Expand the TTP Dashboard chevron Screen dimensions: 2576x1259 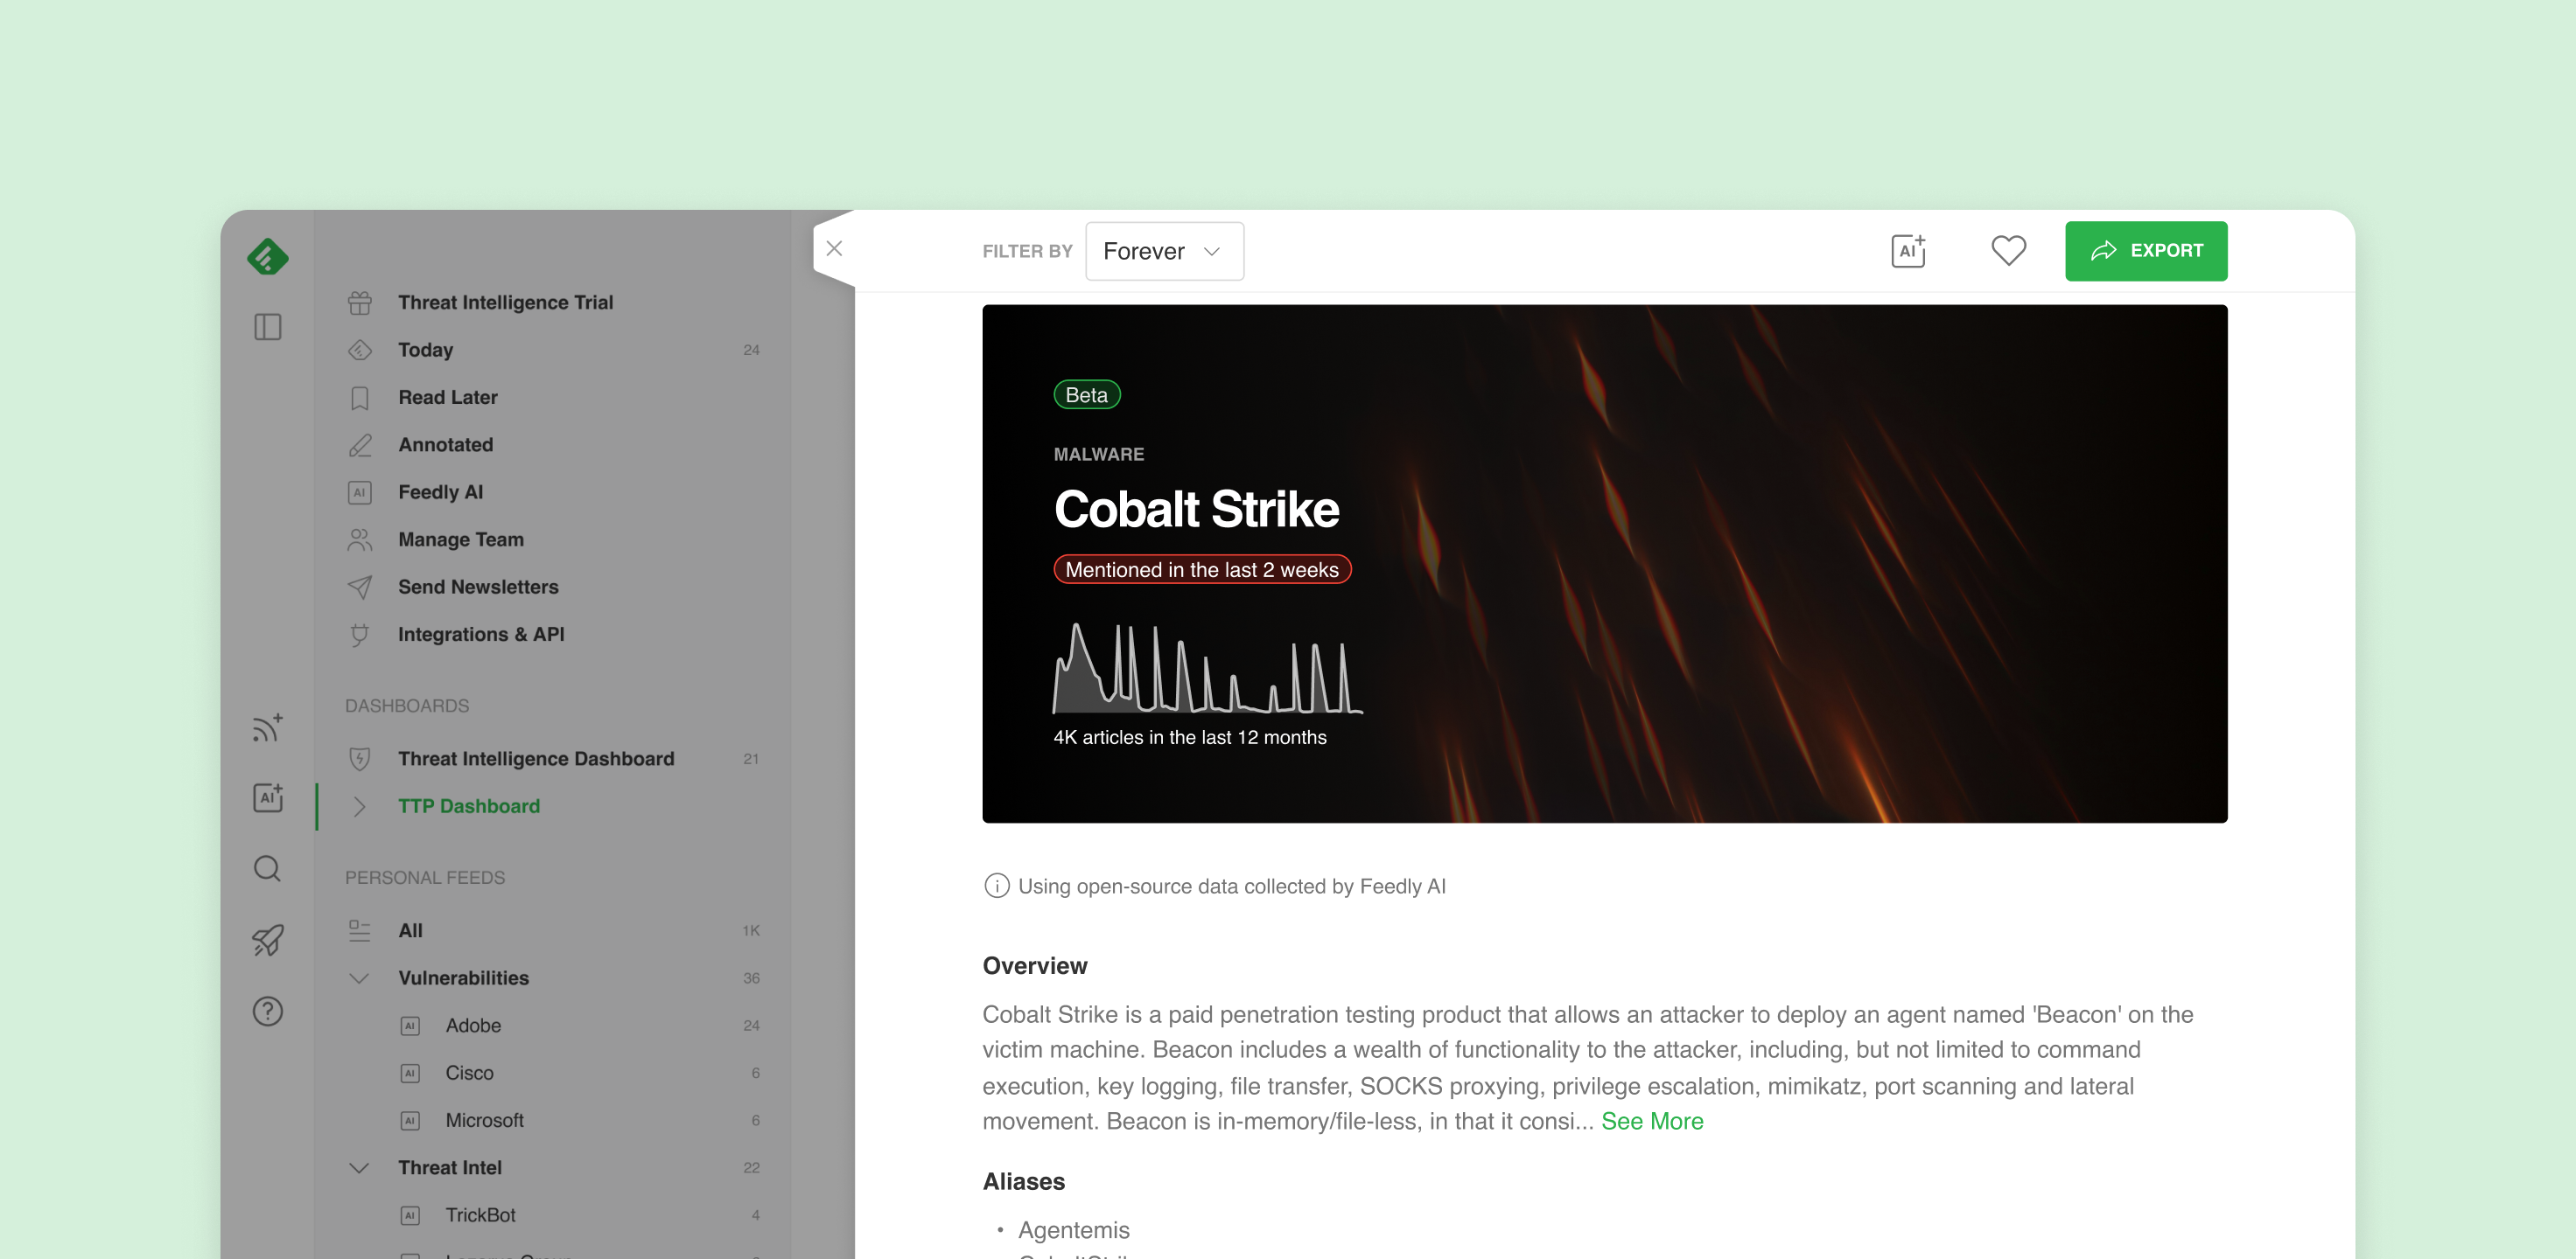[360, 806]
